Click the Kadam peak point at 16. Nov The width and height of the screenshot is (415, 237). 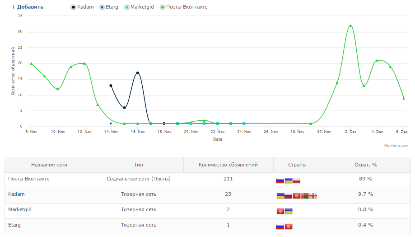tap(138, 73)
